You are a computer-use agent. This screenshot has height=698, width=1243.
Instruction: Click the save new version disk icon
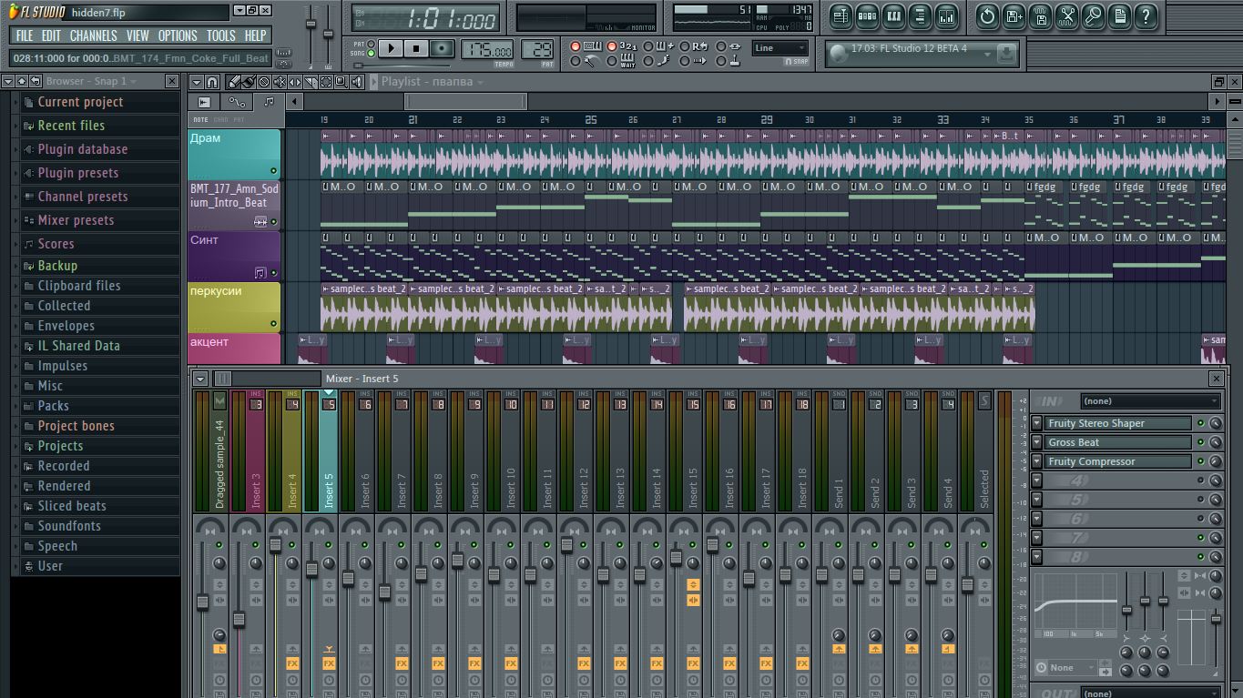[1014, 16]
